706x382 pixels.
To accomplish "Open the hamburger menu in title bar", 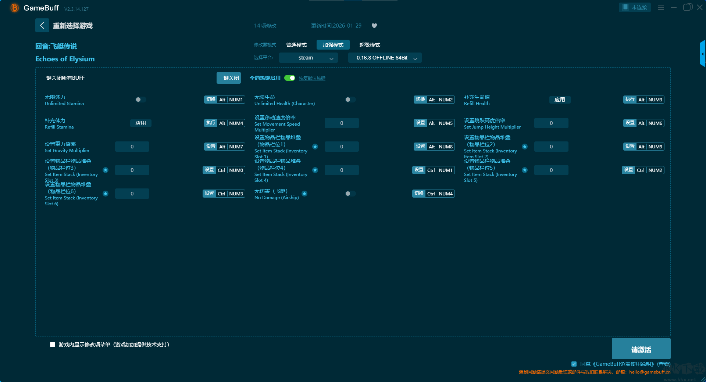I will [x=661, y=7].
